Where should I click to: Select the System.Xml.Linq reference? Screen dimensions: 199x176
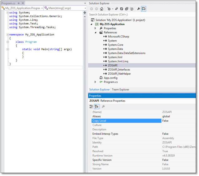point(118,61)
